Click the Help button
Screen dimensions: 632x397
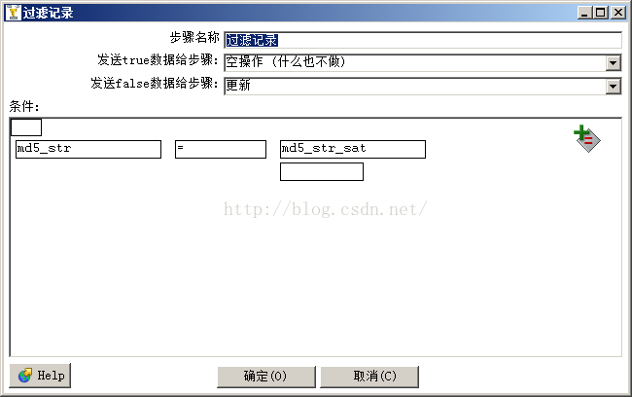[x=40, y=376]
